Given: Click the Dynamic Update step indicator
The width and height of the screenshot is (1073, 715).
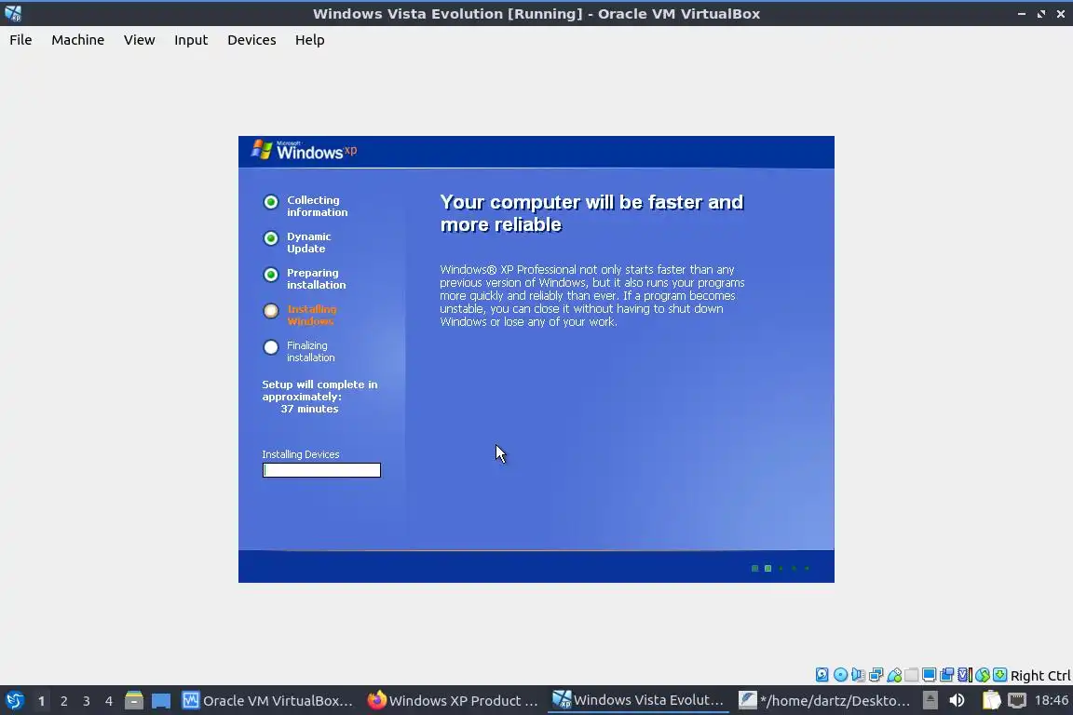Looking at the screenshot, I should click(271, 238).
